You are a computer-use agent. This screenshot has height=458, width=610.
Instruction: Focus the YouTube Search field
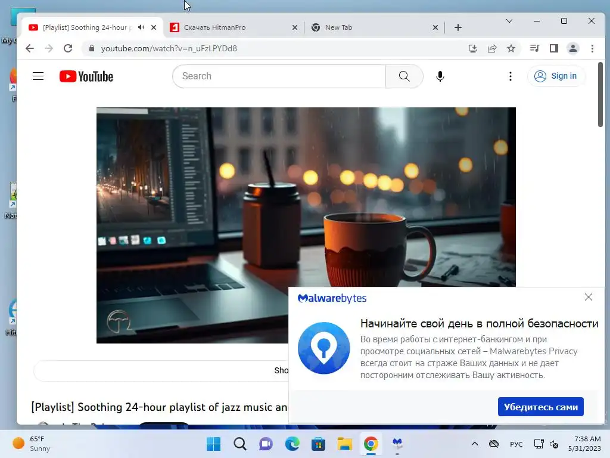point(279,76)
